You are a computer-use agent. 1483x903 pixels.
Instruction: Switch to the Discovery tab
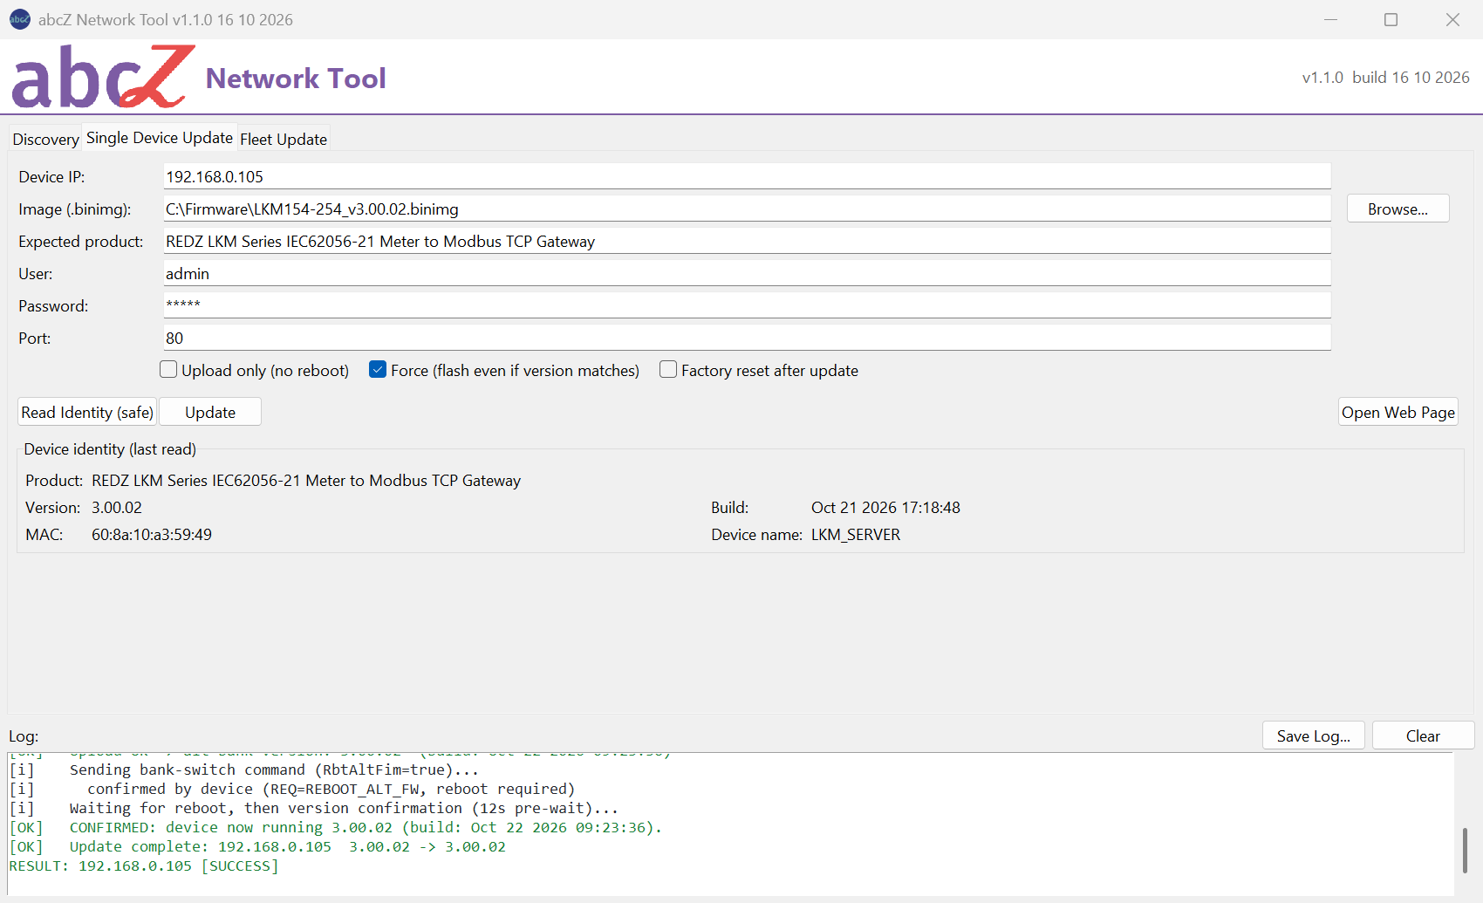pos(45,139)
